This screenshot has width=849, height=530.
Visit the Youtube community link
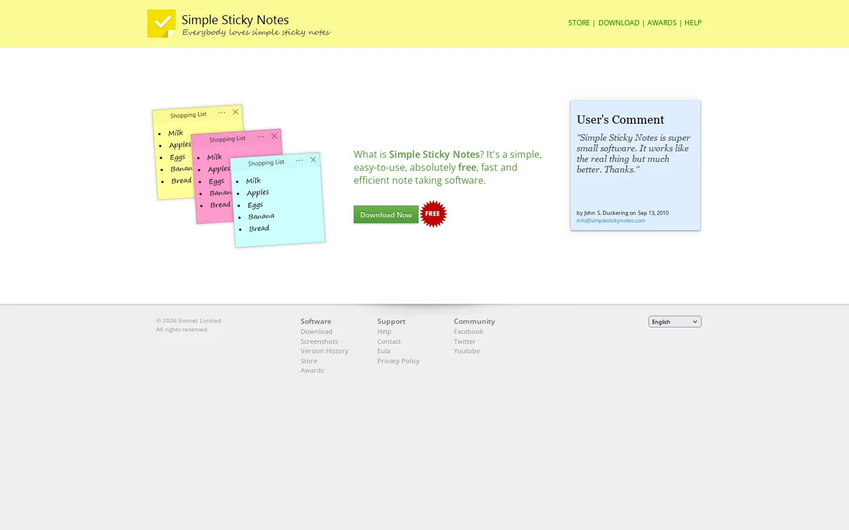click(467, 351)
